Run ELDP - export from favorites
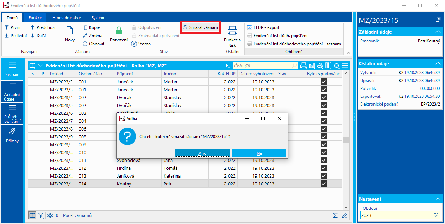 [x=263, y=27]
